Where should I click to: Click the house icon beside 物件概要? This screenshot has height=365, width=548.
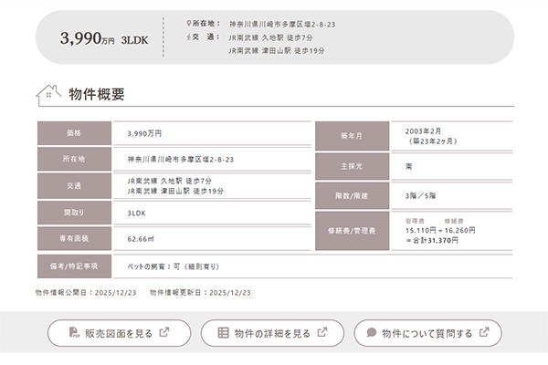click(49, 93)
